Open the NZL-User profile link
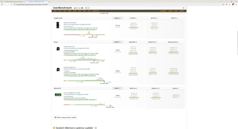Viewport: 238px width, 129px height. [x=78, y=8]
